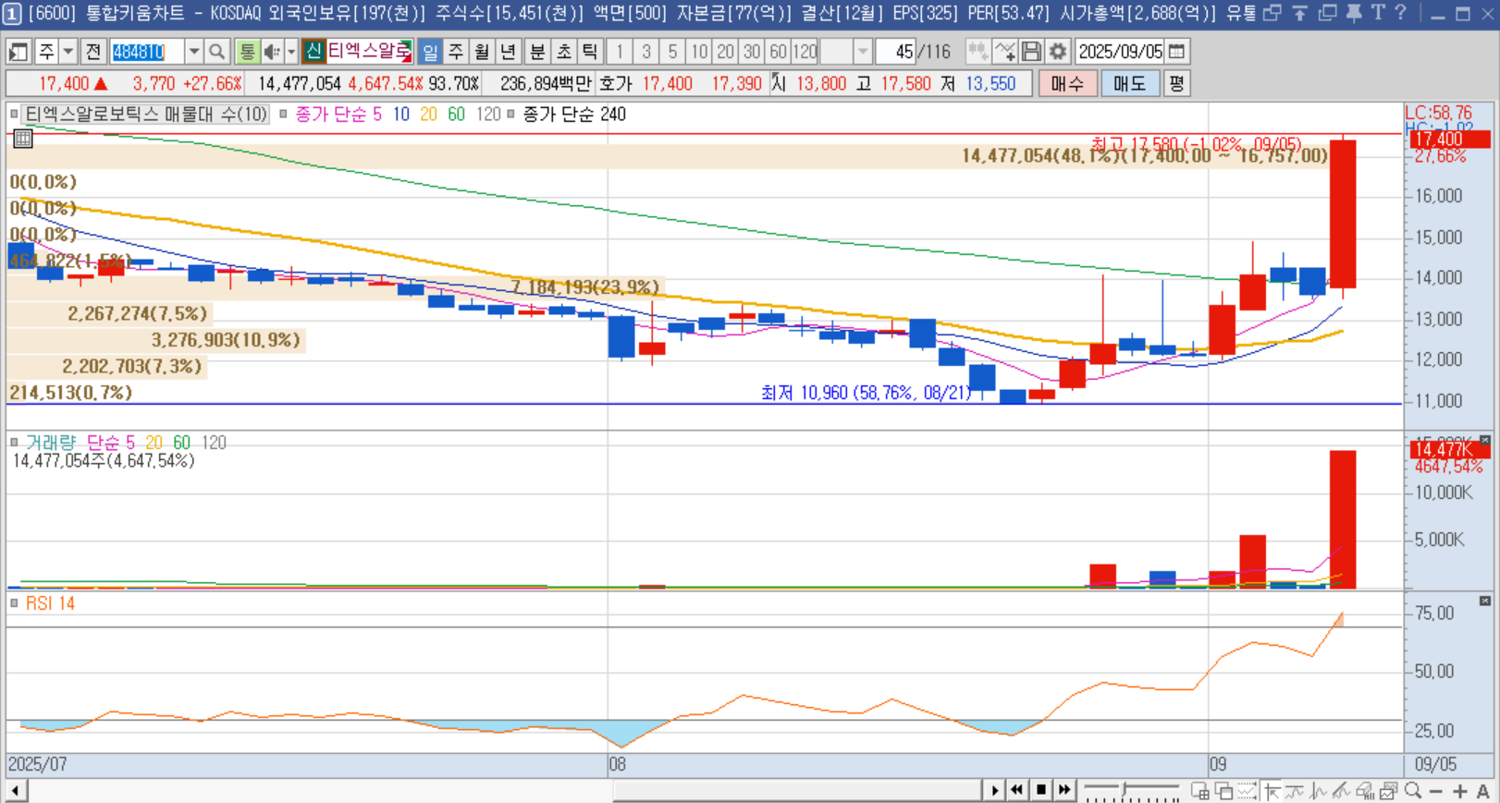Open chart settings gear icon
The image size is (1500, 803).
click(x=1058, y=52)
